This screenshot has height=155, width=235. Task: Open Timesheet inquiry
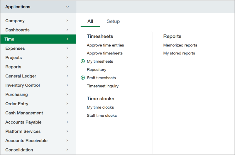(103, 86)
